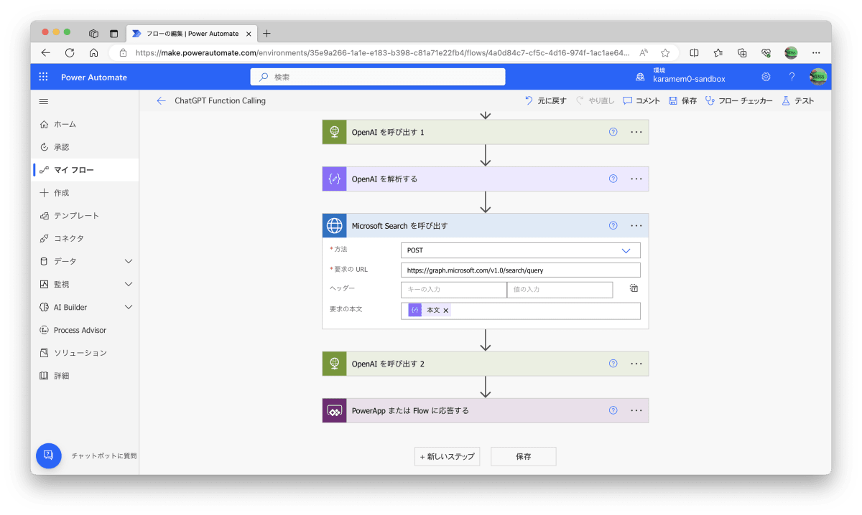Open Process Advisor in the sidebar
The image size is (862, 515).
click(85, 330)
